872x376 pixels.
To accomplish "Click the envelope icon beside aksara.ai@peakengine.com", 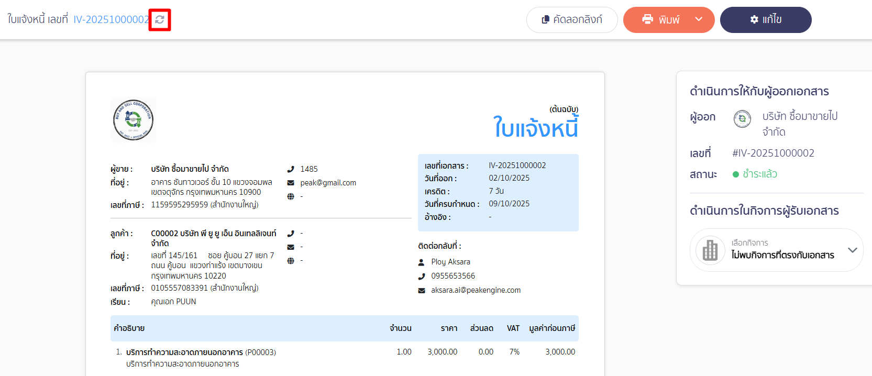I will click(x=422, y=291).
